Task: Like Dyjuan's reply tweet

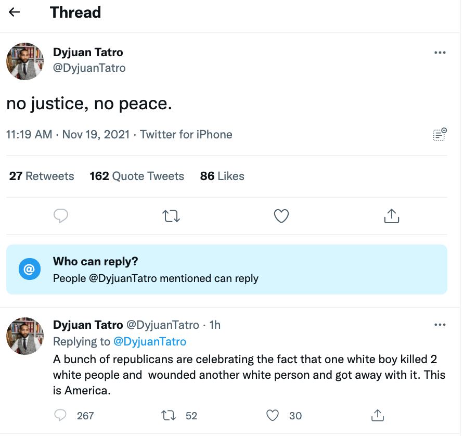Action: coord(272,415)
